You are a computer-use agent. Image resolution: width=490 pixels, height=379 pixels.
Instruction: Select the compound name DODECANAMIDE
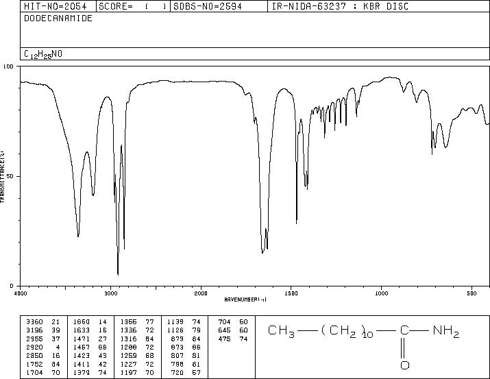58,19
